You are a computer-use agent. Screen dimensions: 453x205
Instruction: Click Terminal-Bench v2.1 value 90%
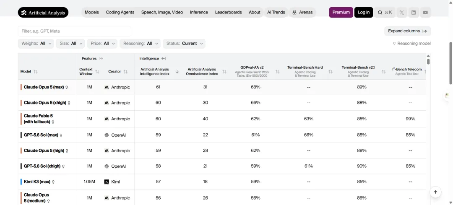[362, 166]
